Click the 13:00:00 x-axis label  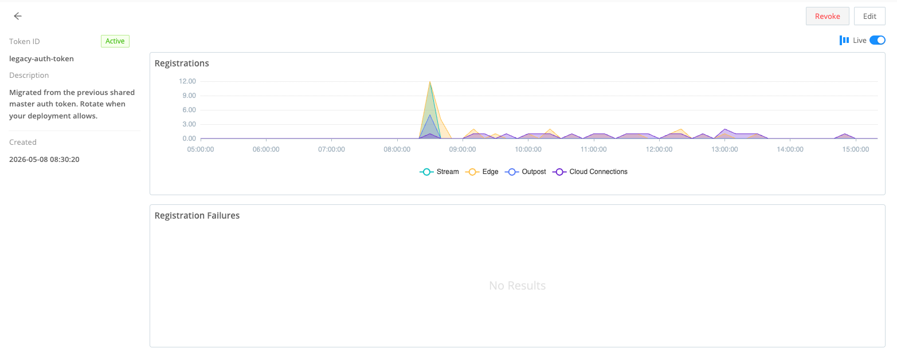724,149
